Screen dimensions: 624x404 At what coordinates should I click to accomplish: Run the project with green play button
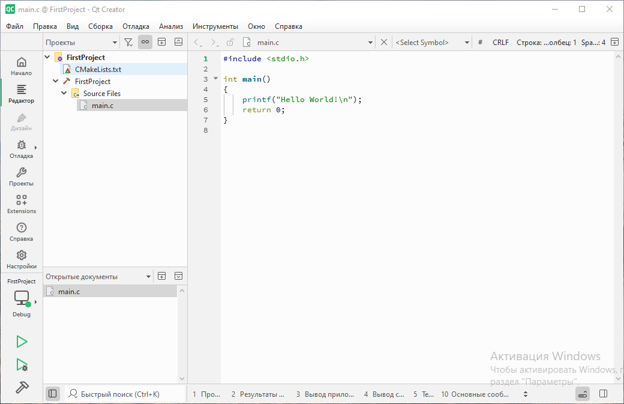point(22,342)
